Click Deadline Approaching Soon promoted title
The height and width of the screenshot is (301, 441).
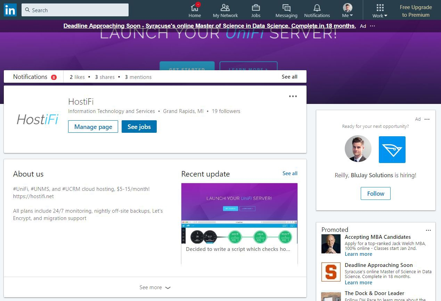point(379,265)
